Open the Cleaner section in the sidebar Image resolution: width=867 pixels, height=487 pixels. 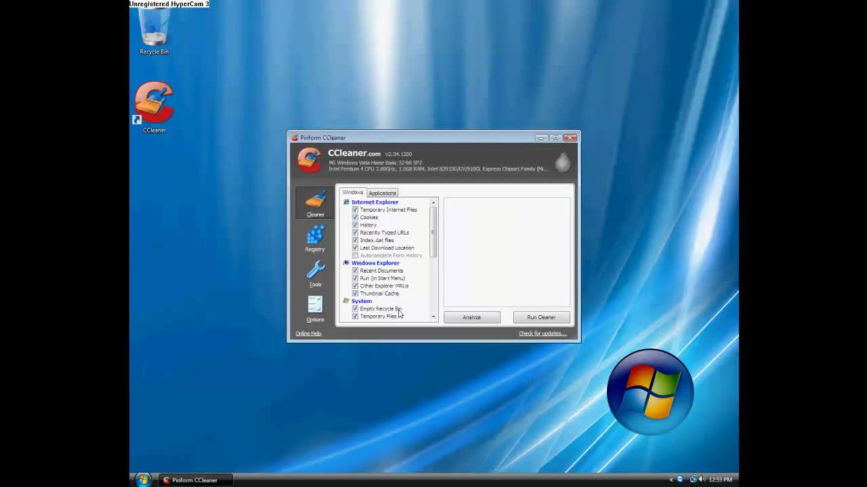315,203
